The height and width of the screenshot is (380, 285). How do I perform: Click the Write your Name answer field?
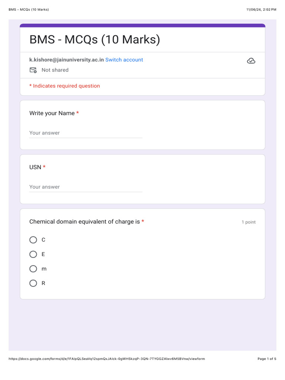(86, 133)
